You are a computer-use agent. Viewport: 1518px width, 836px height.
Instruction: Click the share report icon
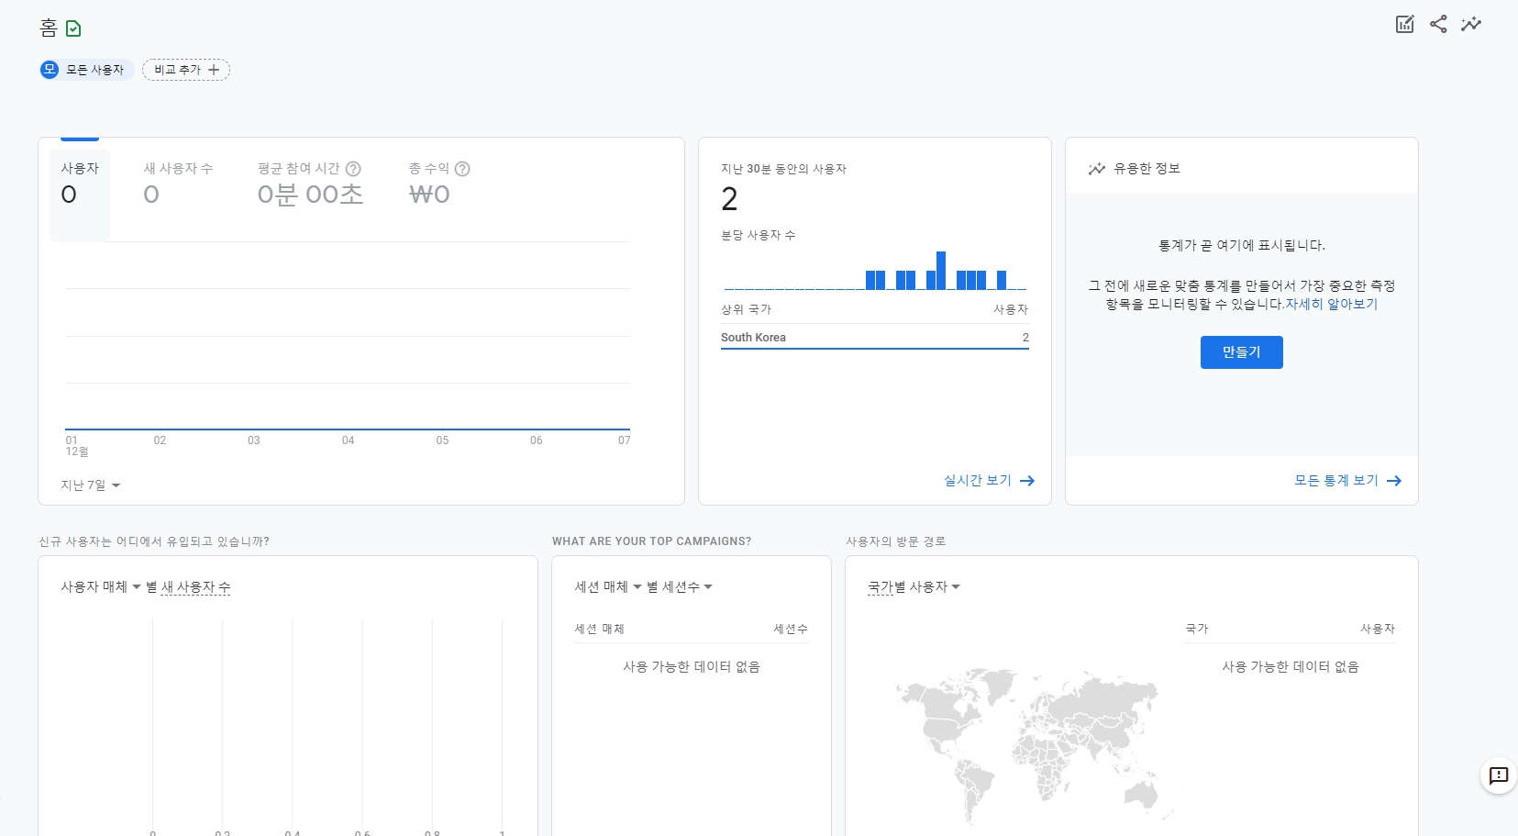point(1438,24)
